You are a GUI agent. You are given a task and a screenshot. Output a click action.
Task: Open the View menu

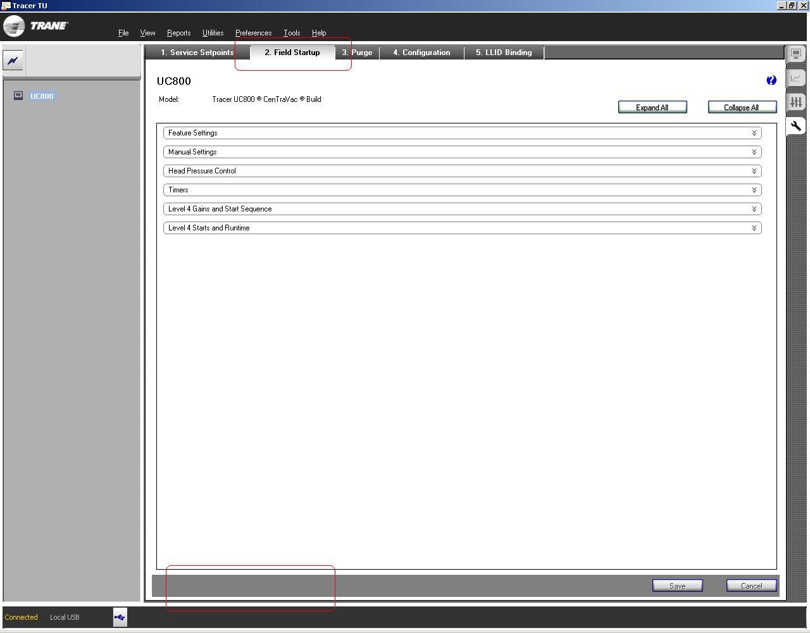point(147,33)
